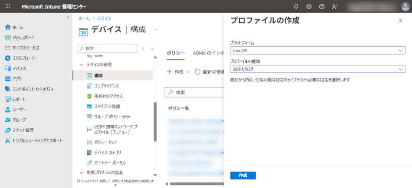Click the ホーム home icon in sidebar
Screen dimensions: 412x188
coord(7,27)
